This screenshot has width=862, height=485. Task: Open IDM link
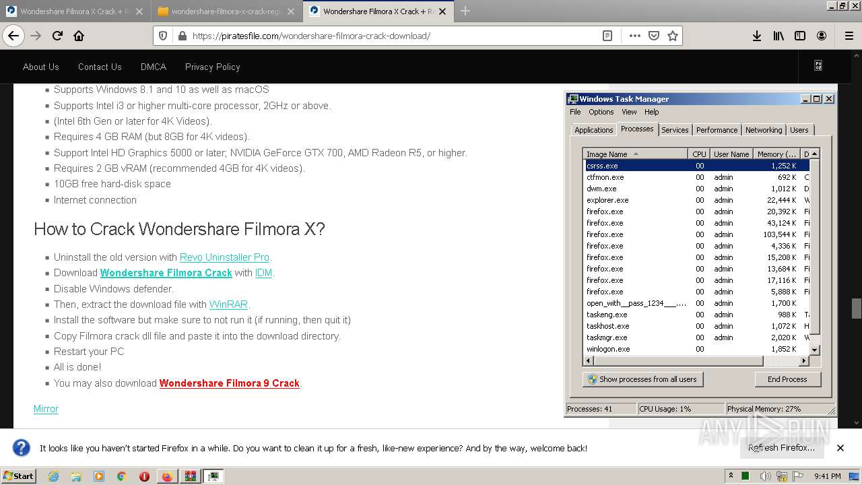[263, 273]
